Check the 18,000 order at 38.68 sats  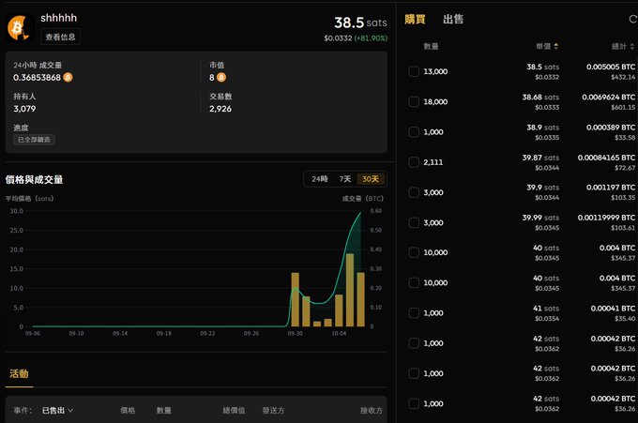click(x=414, y=101)
